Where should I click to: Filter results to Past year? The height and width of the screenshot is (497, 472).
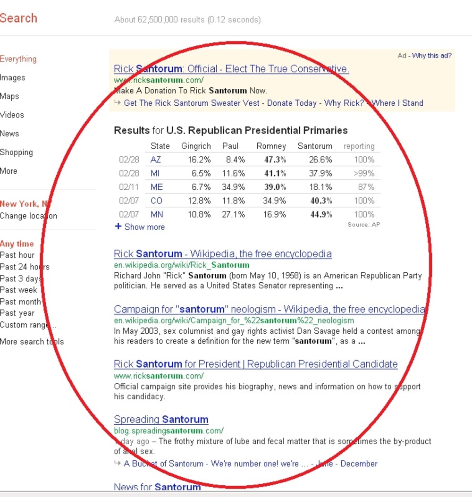click(17, 313)
